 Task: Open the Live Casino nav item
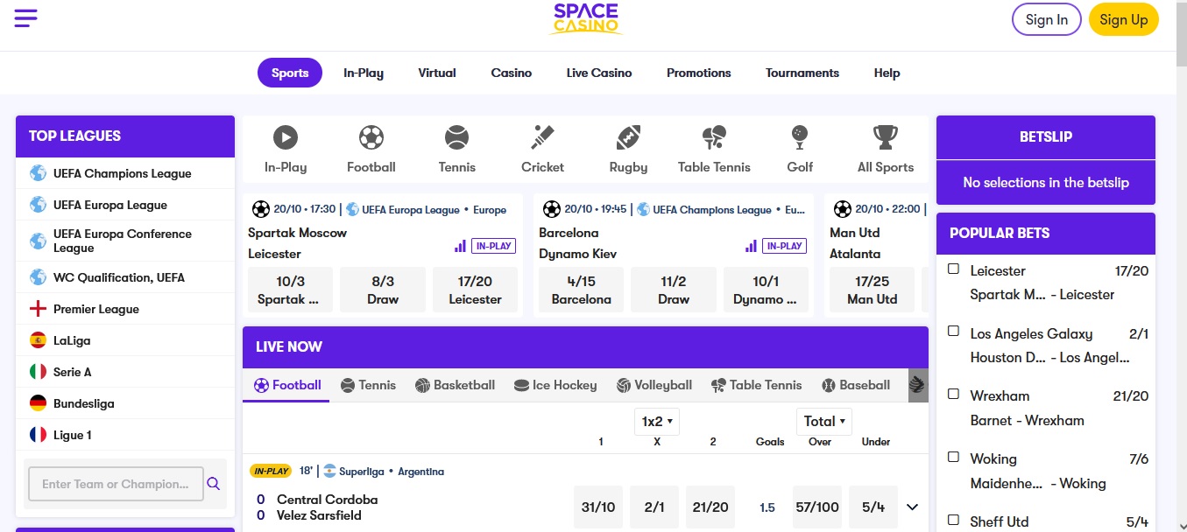point(599,73)
